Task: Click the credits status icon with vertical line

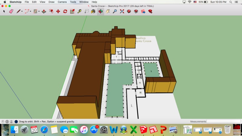Action: click(x=7, y=121)
